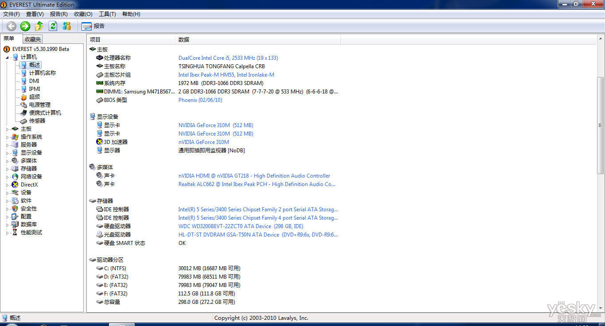Click the 软件 tree icon
The image size is (605, 326).
point(15,201)
